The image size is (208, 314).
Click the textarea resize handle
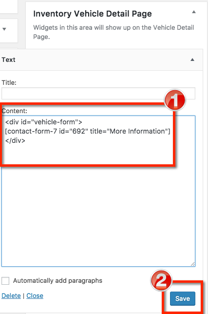(192, 264)
